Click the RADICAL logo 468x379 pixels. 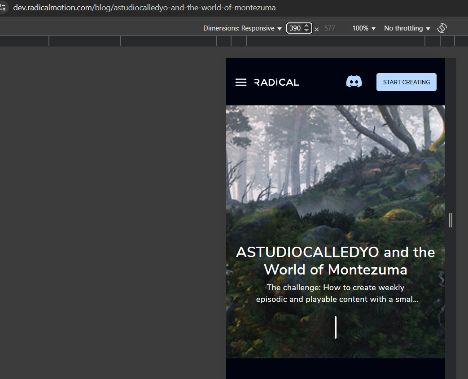(x=276, y=83)
